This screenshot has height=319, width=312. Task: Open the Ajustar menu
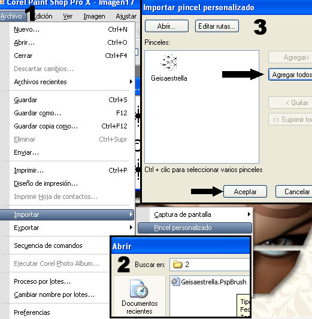click(x=126, y=16)
